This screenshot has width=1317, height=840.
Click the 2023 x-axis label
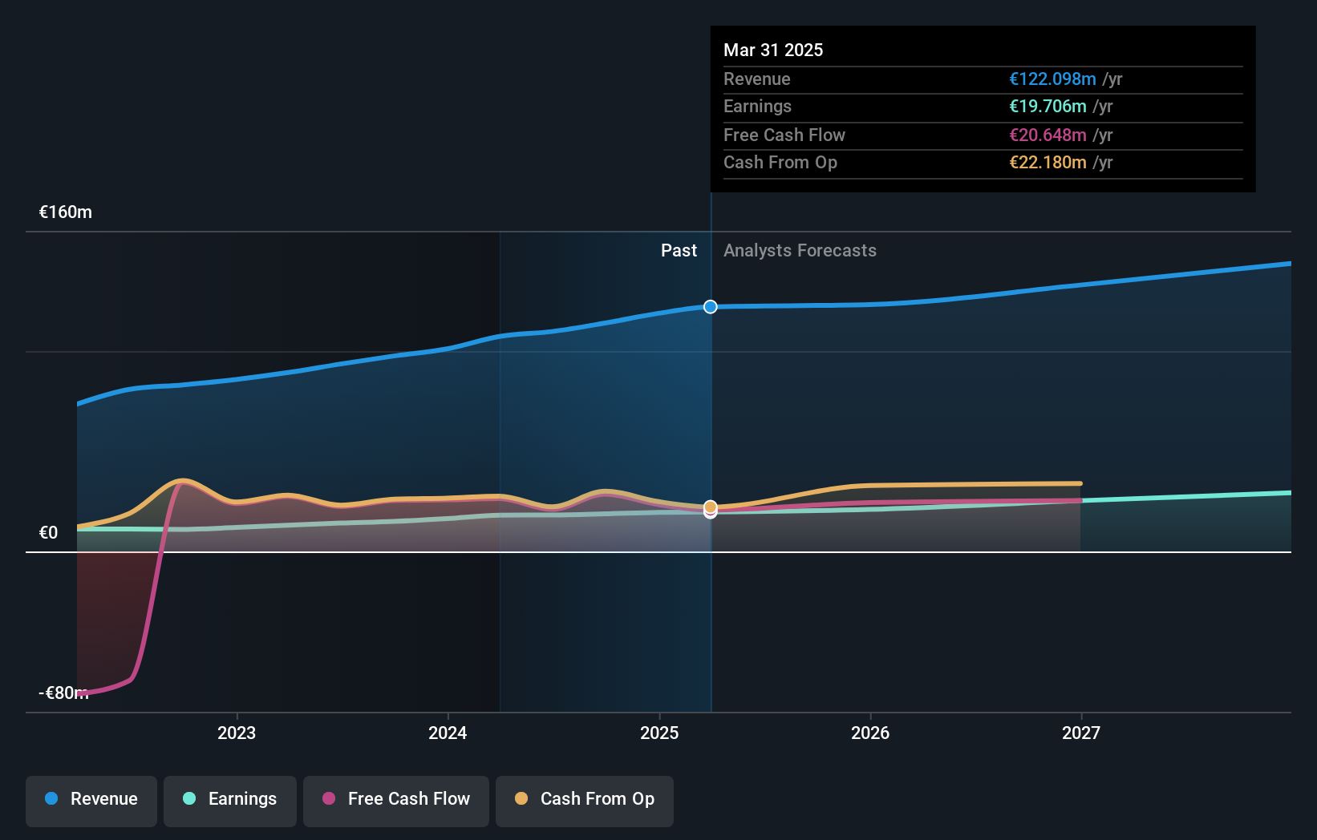237,733
